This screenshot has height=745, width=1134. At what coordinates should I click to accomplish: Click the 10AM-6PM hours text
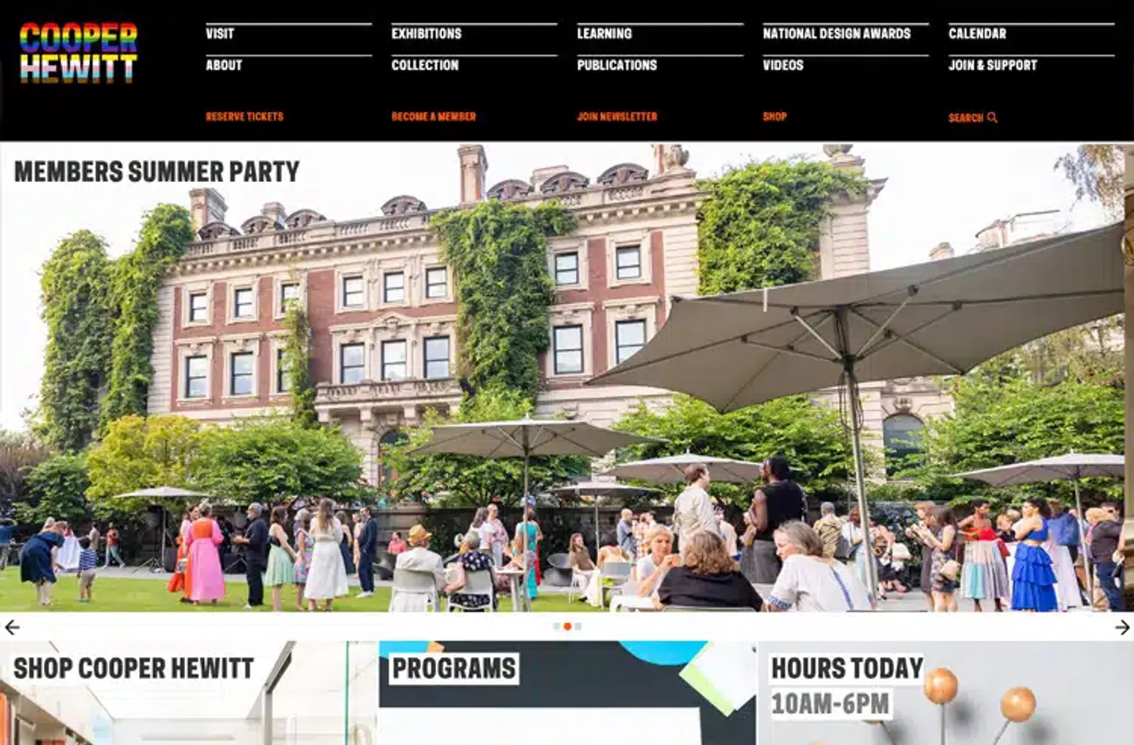[830, 704]
